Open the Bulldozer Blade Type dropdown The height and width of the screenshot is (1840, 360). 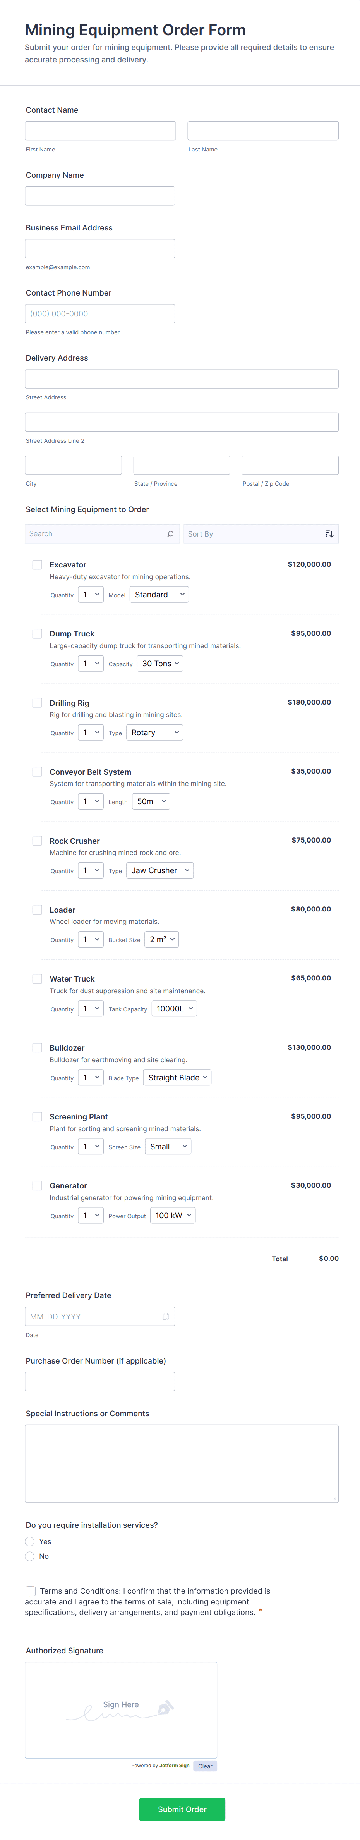[x=177, y=1077]
